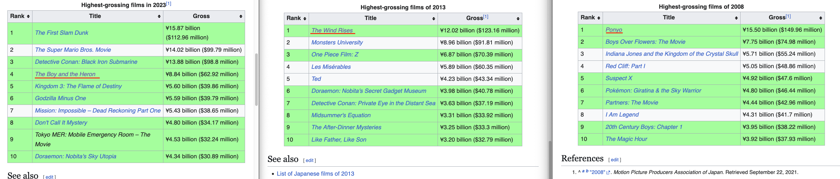The width and height of the screenshot is (840, 179).
Task: Sort 2008 table by Rank arrows
Action: pos(599,18)
